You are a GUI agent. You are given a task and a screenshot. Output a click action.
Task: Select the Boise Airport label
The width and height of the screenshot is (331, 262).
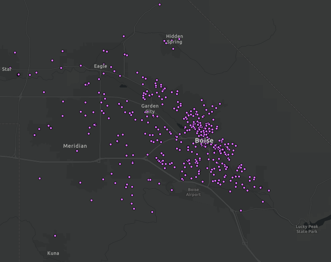tap(193, 192)
